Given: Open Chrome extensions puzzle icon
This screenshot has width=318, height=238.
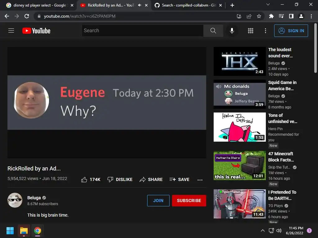Looking at the screenshot, I should click(x=271, y=16).
